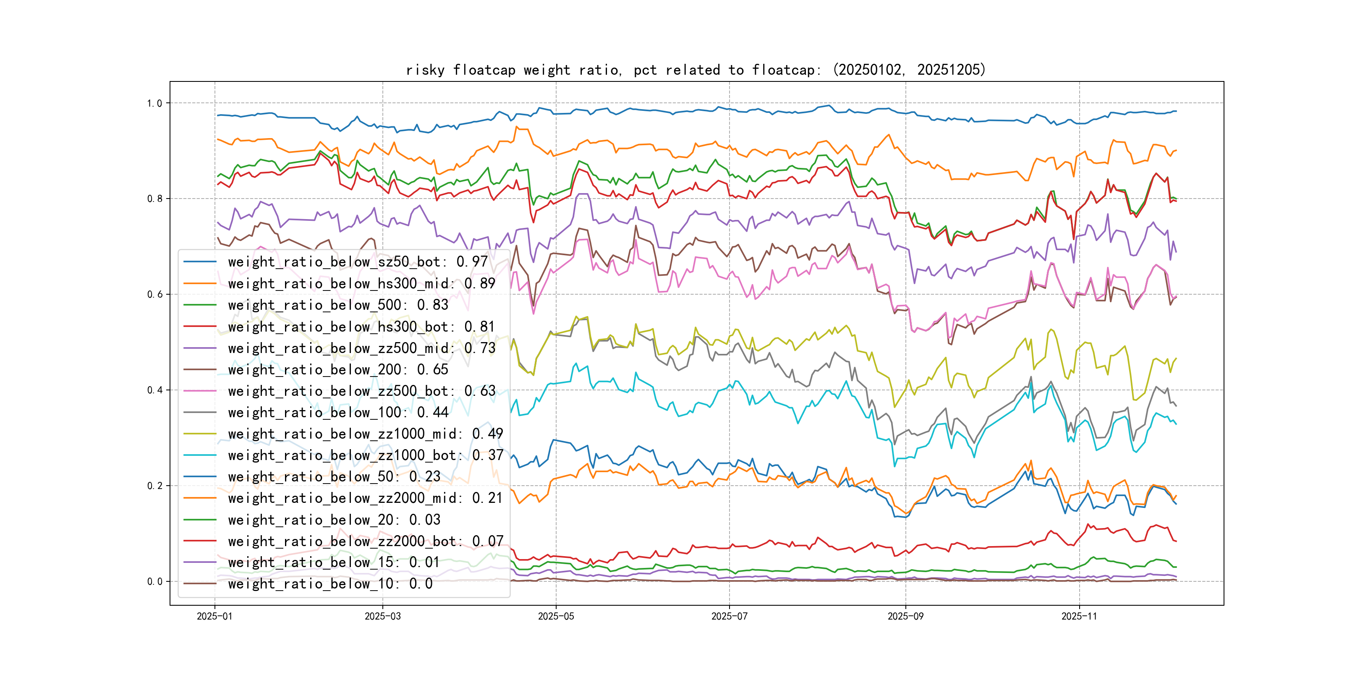
Task: Click the 1.0 y-axis tick label
Action: (154, 104)
